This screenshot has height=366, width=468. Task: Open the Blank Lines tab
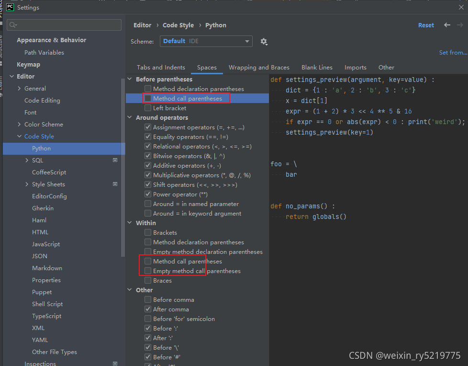click(317, 68)
